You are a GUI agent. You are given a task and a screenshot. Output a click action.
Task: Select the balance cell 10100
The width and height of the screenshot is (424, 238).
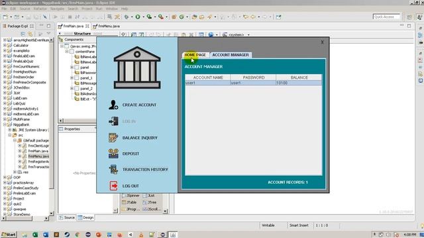(x=299, y=83)
